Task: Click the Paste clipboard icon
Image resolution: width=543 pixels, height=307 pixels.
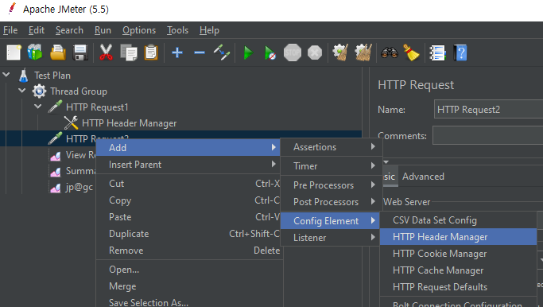Action: point(151,52)
